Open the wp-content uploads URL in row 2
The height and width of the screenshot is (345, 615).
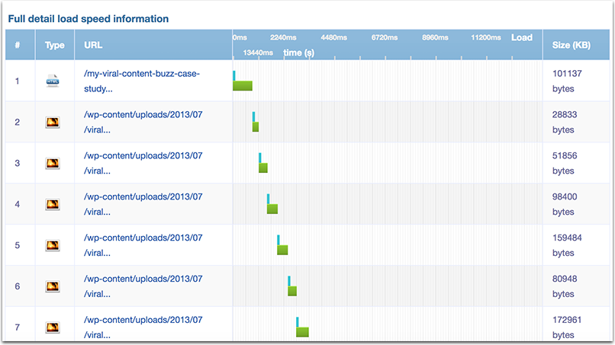[143, 122]
